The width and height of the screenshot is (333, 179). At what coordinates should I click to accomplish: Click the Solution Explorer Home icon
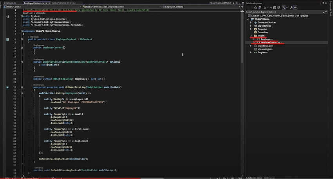coord(256,7)
